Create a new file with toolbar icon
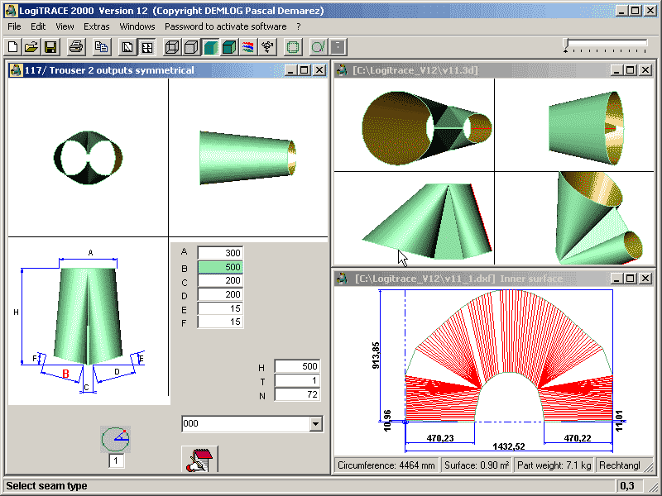The width and height of the screenshot is (662, 496). 13,47
